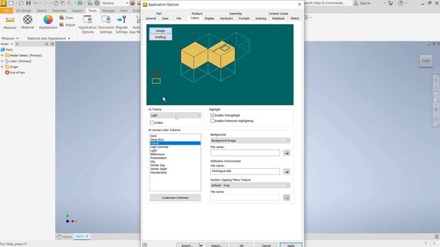Click the Undo icon in quick access toolbar
440x247 pixels.
[x=36, y=3]
